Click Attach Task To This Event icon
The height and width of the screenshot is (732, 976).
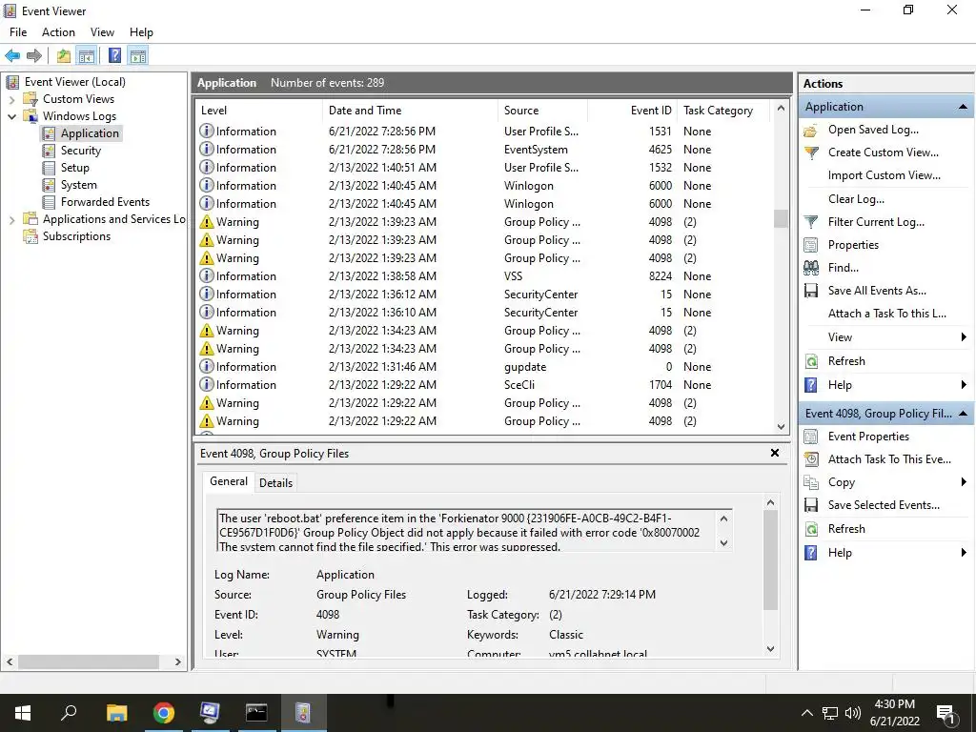tap(811, 459)
